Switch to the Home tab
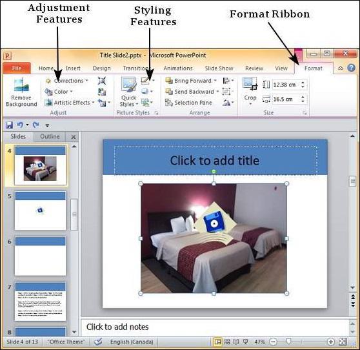The image size is (360, 350). [46, 68]
